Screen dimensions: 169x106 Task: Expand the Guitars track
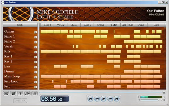(x=35, y=32)
